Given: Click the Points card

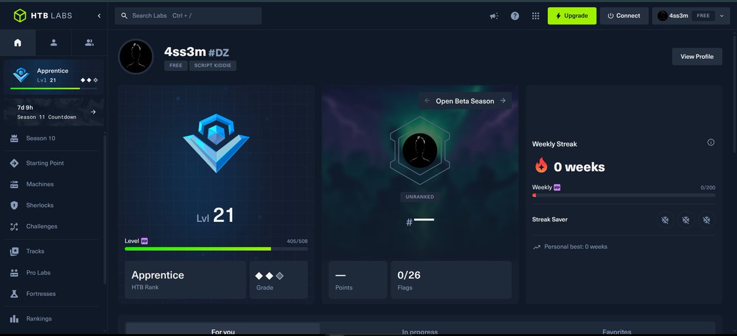Looking at the screenshot, I should [358, 280].
